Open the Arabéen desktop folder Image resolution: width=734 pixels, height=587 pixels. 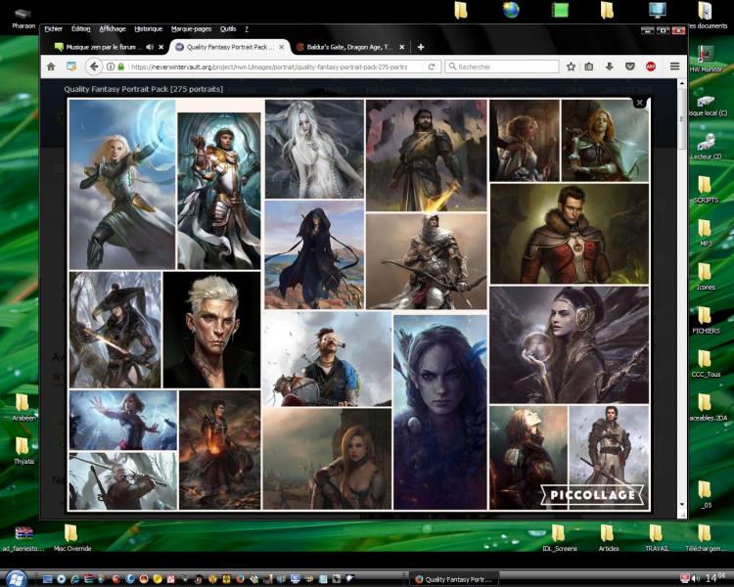(x=23, y=407)
